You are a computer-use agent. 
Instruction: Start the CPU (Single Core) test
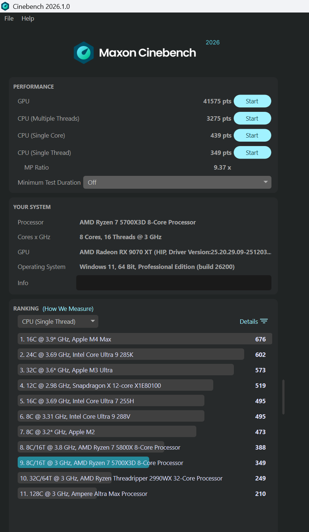point(252,135)
